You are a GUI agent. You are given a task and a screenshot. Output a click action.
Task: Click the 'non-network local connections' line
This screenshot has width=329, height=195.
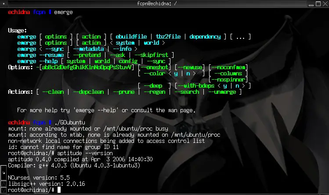[x=106, y=141]
